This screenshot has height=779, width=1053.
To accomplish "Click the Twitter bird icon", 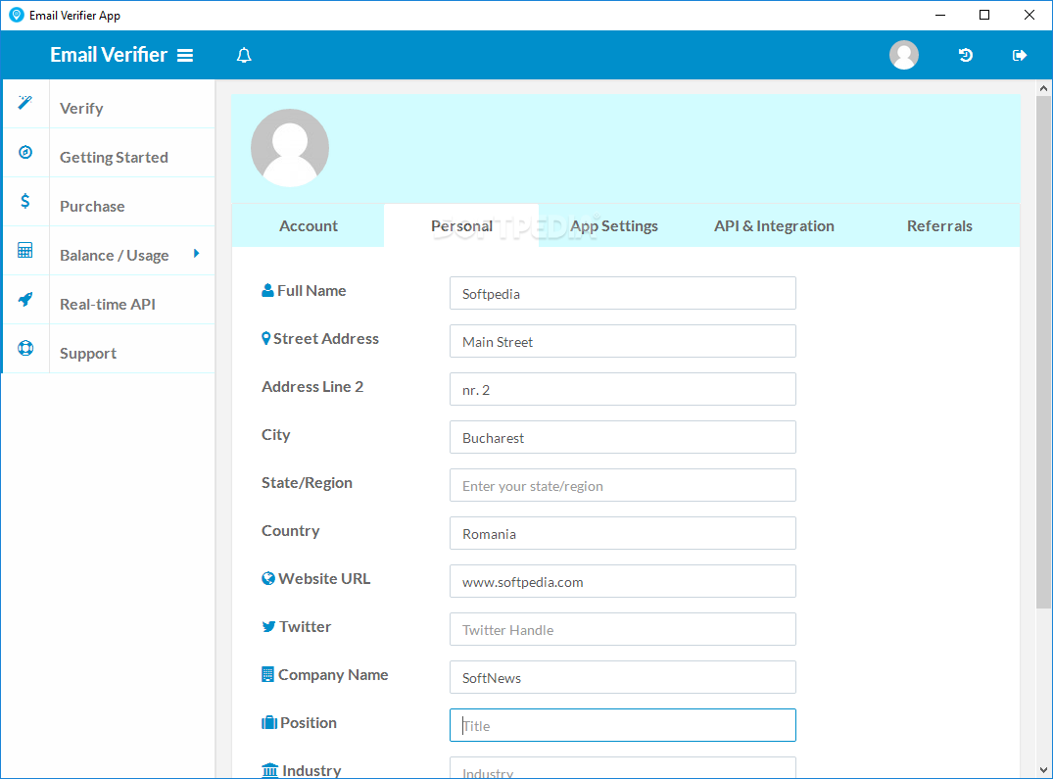I will [x=268, y=626].
